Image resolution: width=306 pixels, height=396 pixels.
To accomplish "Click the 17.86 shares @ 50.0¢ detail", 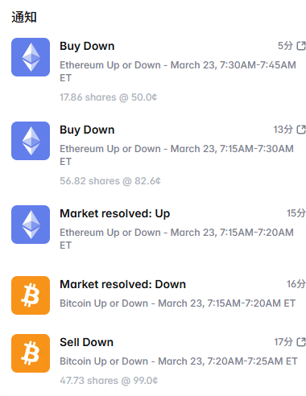I will pyautogui.click(x=109, y=97).
